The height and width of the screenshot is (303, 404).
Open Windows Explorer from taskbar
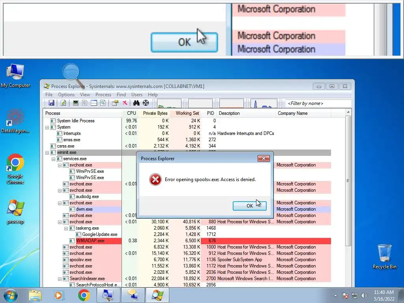35,295
